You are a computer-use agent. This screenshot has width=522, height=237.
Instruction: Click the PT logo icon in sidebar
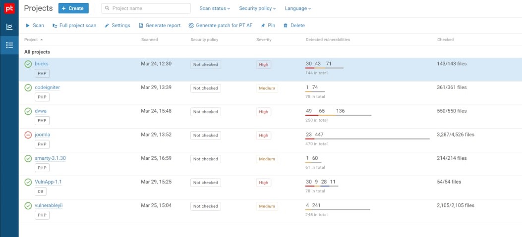click(x=9, y=8)
